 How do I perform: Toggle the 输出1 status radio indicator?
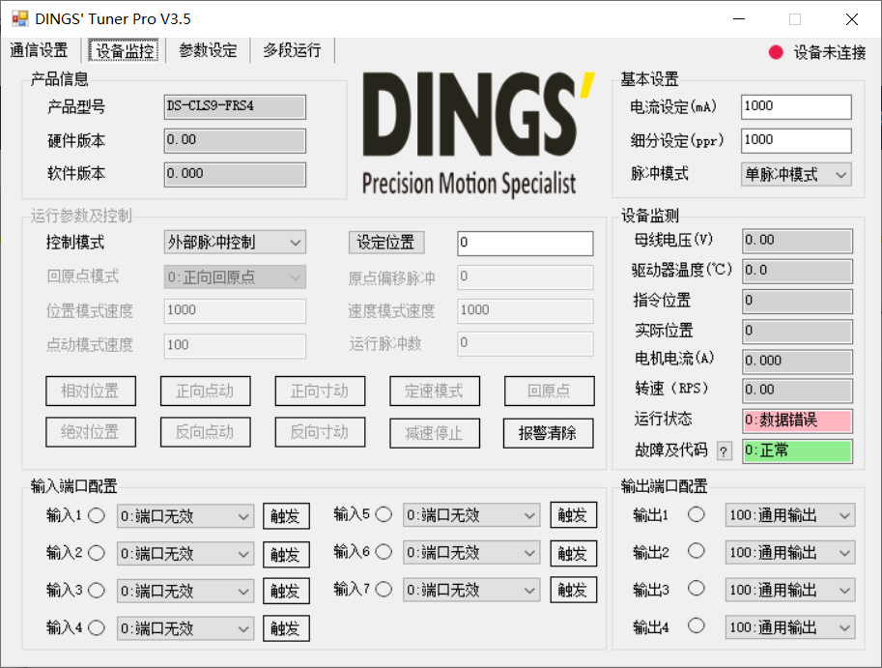coord(697,514)
